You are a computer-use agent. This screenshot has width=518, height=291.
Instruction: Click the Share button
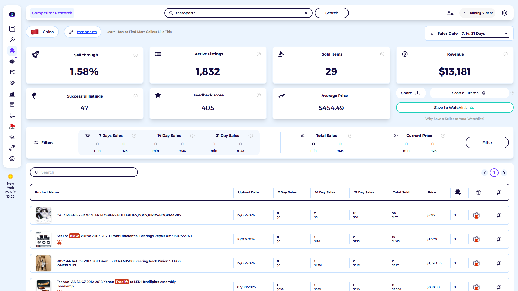coord(410,93)
